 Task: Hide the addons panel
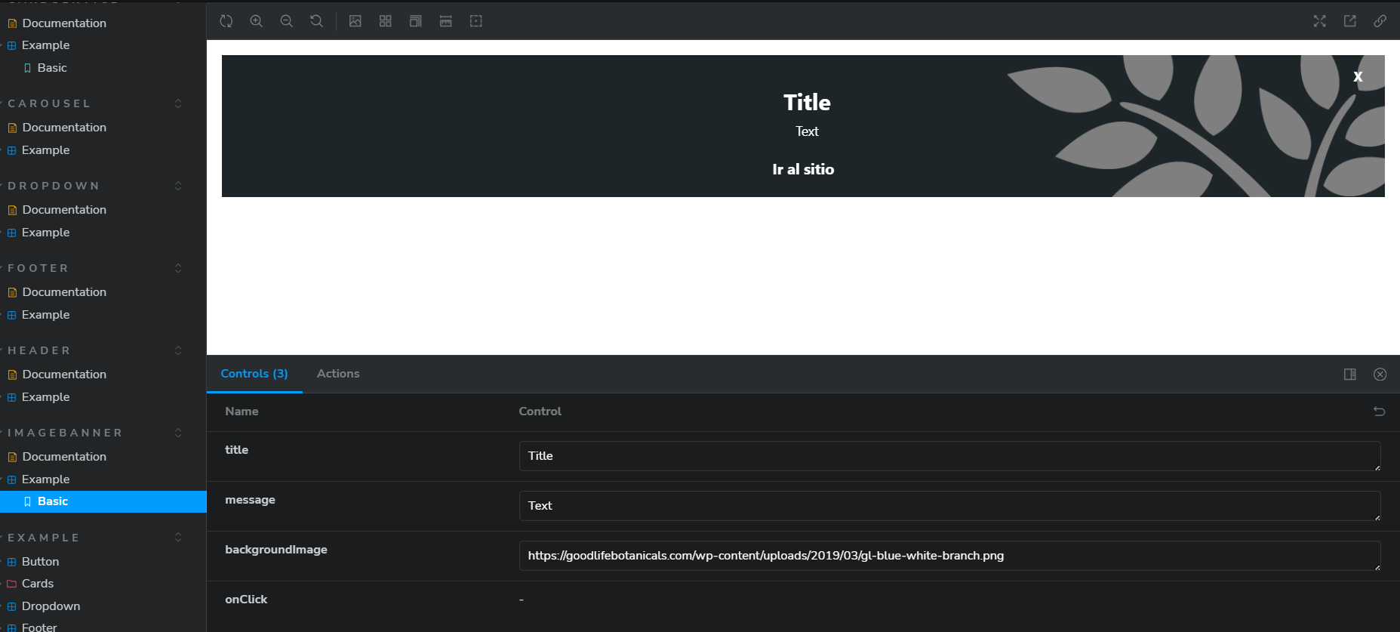pos(1380,375)
